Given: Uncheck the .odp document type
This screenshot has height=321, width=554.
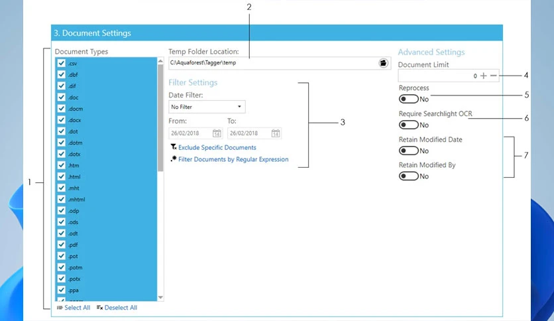Looking at the screenshot, I should (x=62, y=210).
